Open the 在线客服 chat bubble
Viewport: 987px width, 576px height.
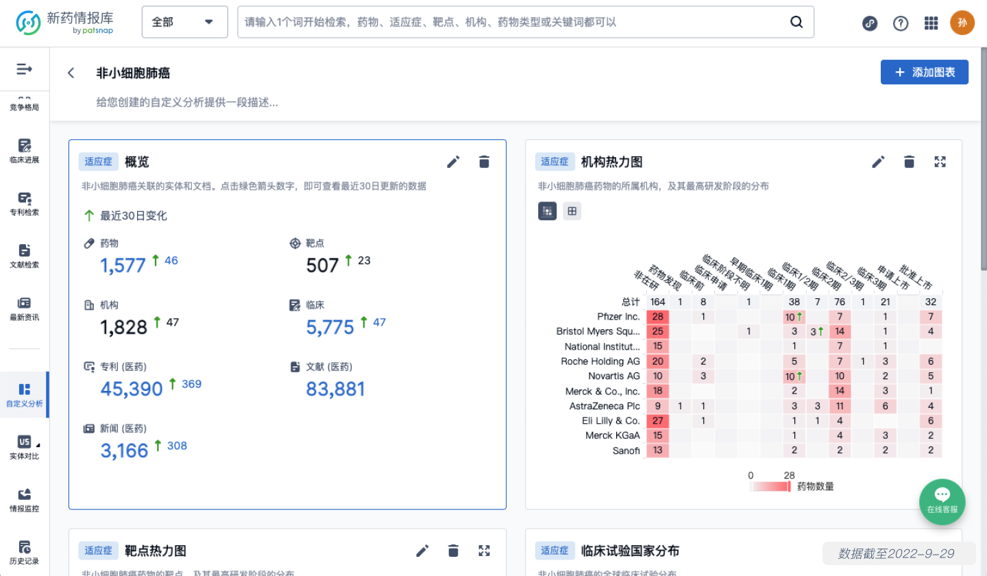[x=942, y=502]
